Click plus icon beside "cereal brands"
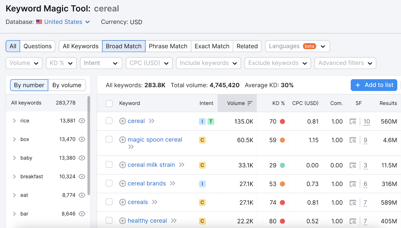The width and height of the screenshot is (401, 228). coord(123,183)
